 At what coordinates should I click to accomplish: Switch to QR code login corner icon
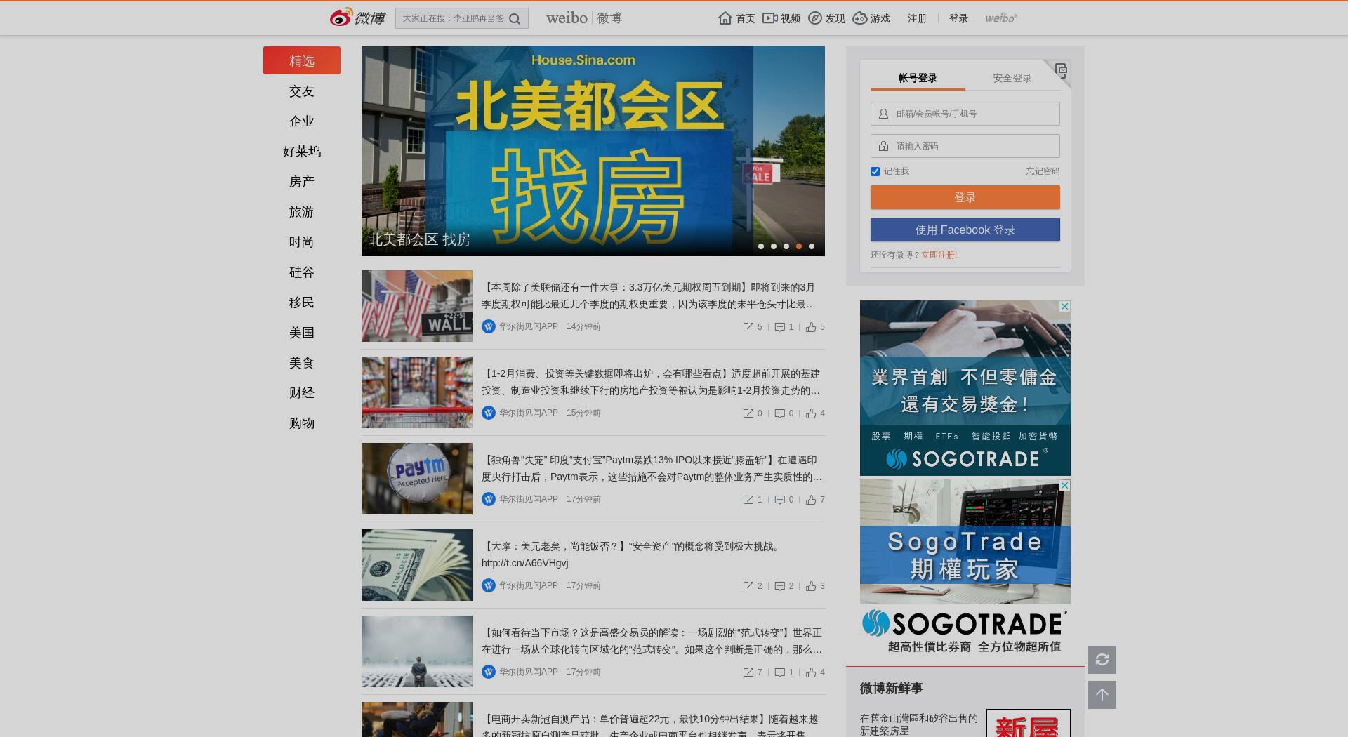pos(1061,70)
